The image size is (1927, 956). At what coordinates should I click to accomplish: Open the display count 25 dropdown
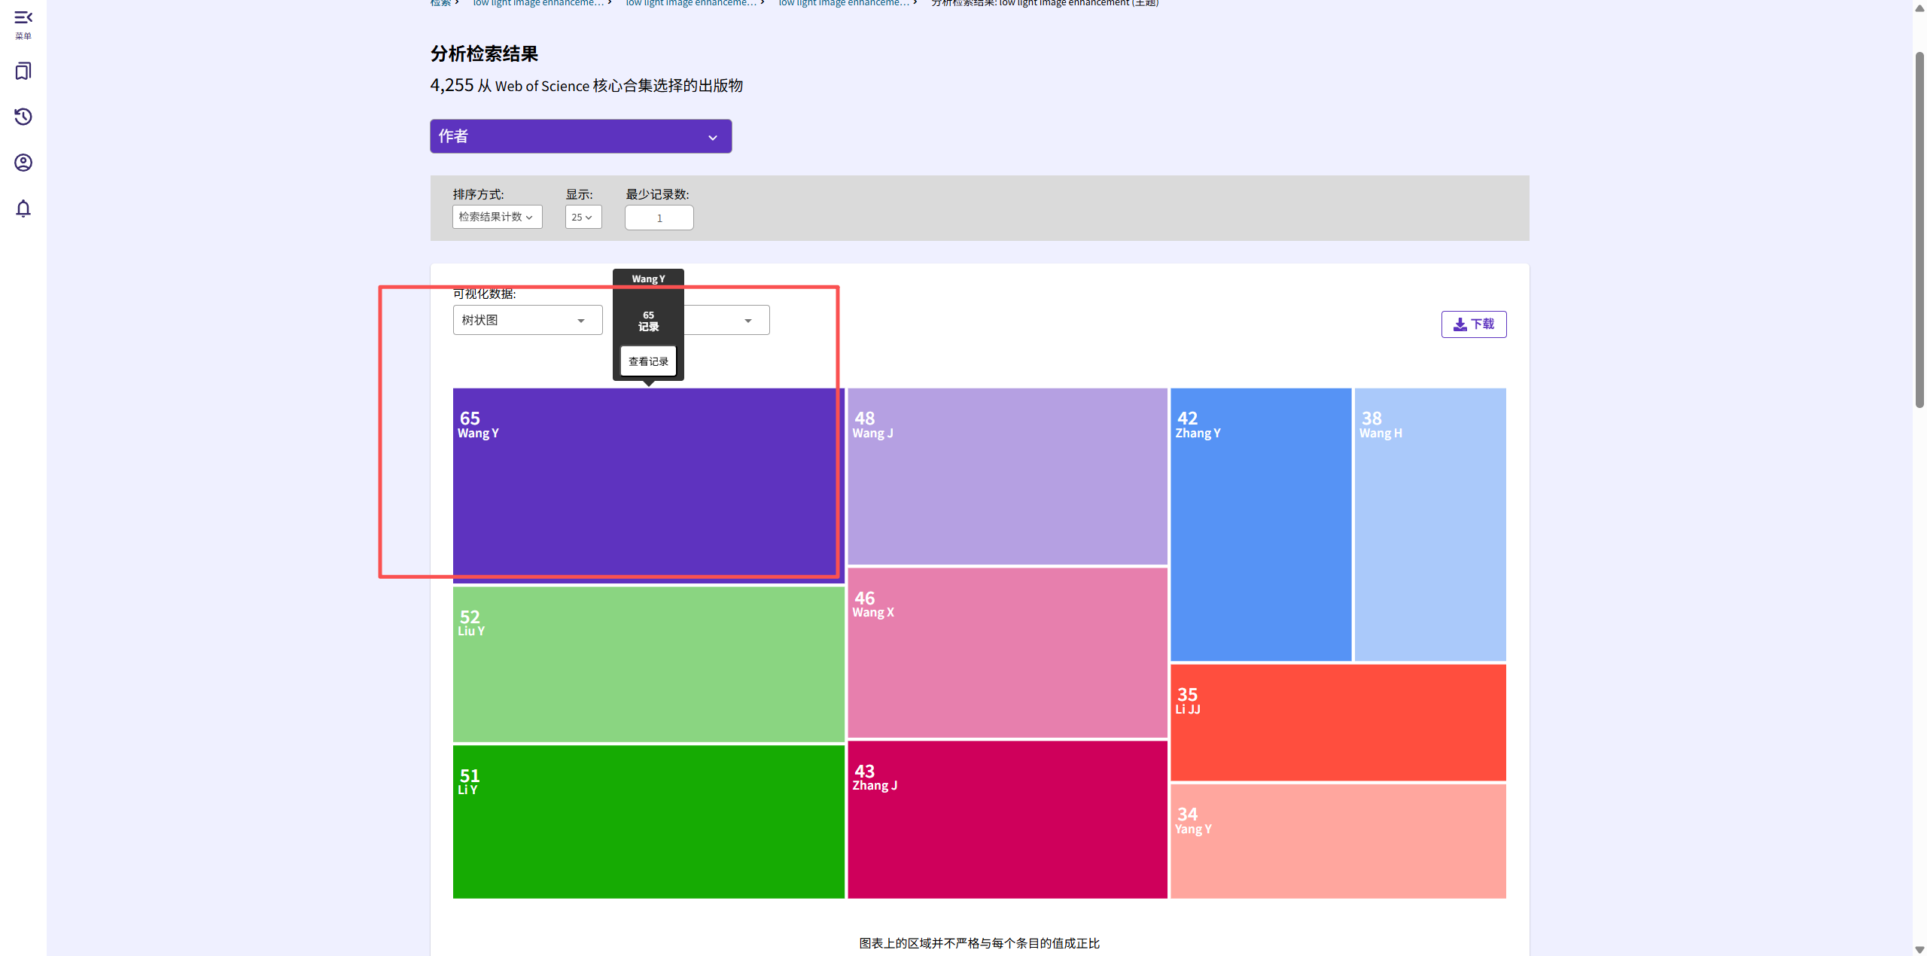(583, 217)
